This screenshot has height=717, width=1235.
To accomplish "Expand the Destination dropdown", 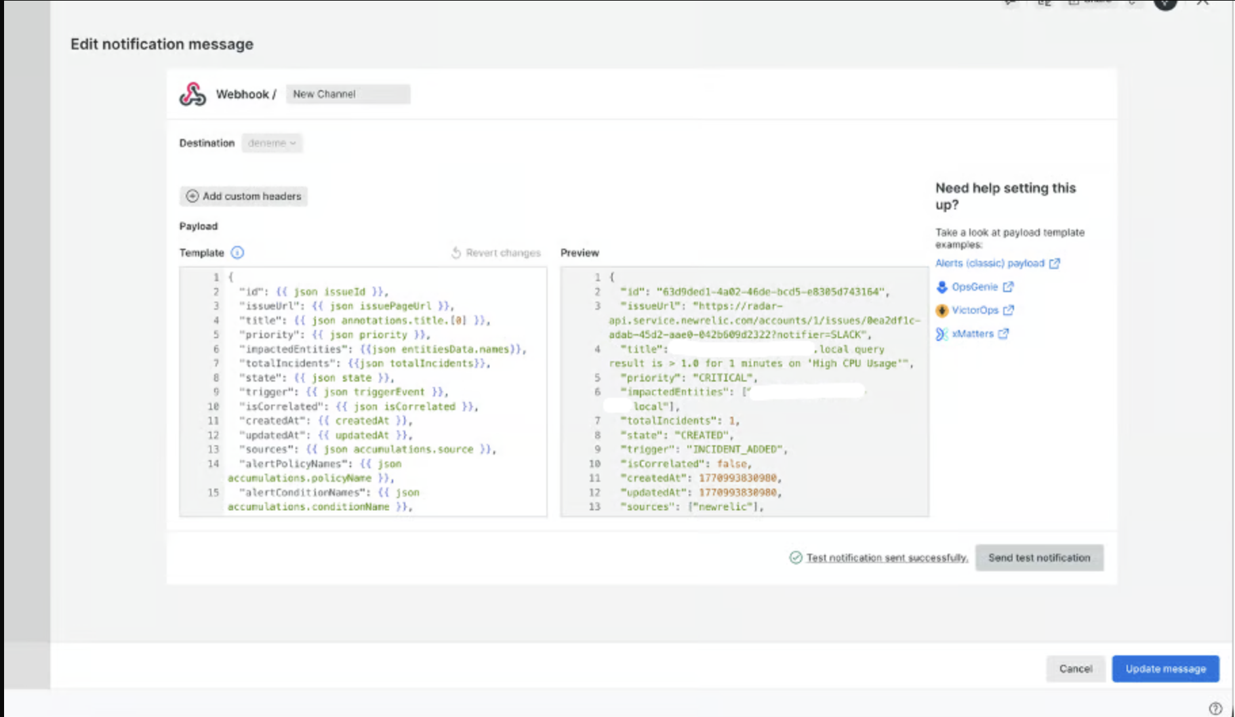I will pyautogui.click(x=272, y=143).
